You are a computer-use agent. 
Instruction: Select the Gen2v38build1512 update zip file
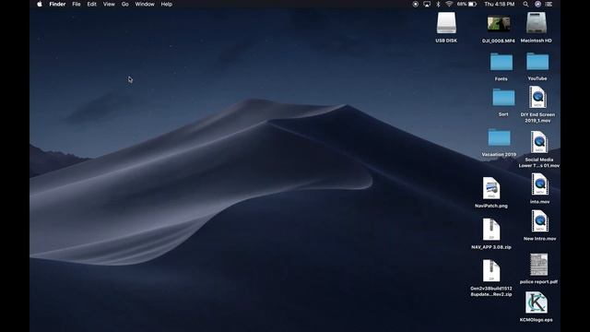491,270
